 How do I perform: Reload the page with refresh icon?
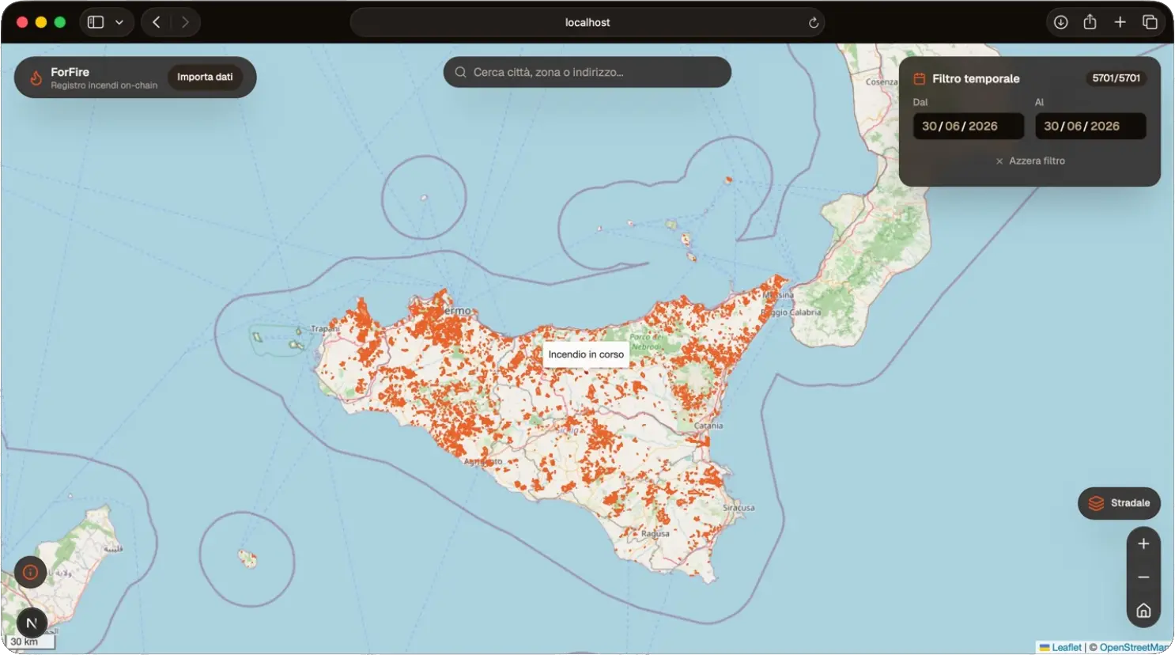(813, 22)
